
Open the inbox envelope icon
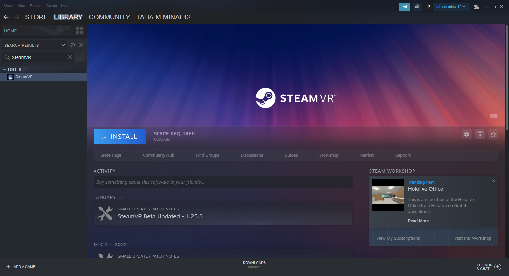(417, 7)
